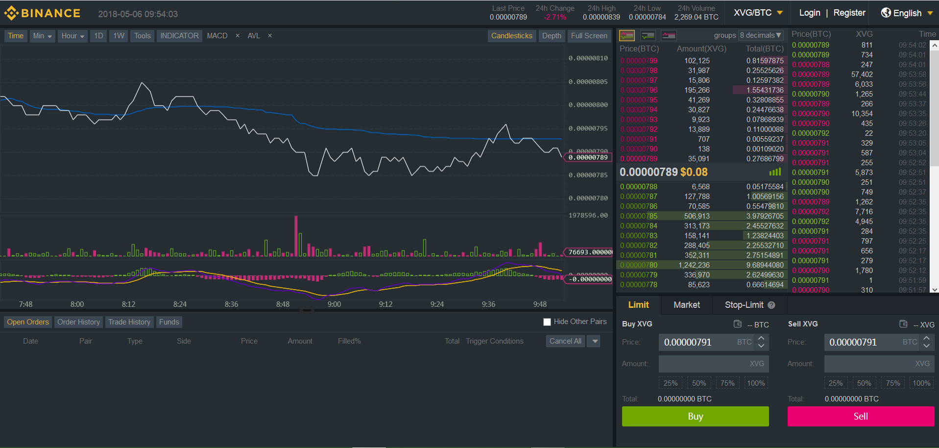Decrease the sell price stepper down

pos(927,346)
